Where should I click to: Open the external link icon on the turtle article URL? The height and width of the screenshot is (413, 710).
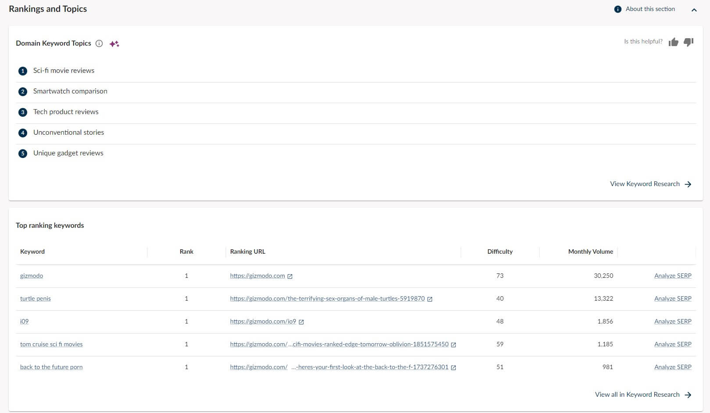click(x=430, y=299)
